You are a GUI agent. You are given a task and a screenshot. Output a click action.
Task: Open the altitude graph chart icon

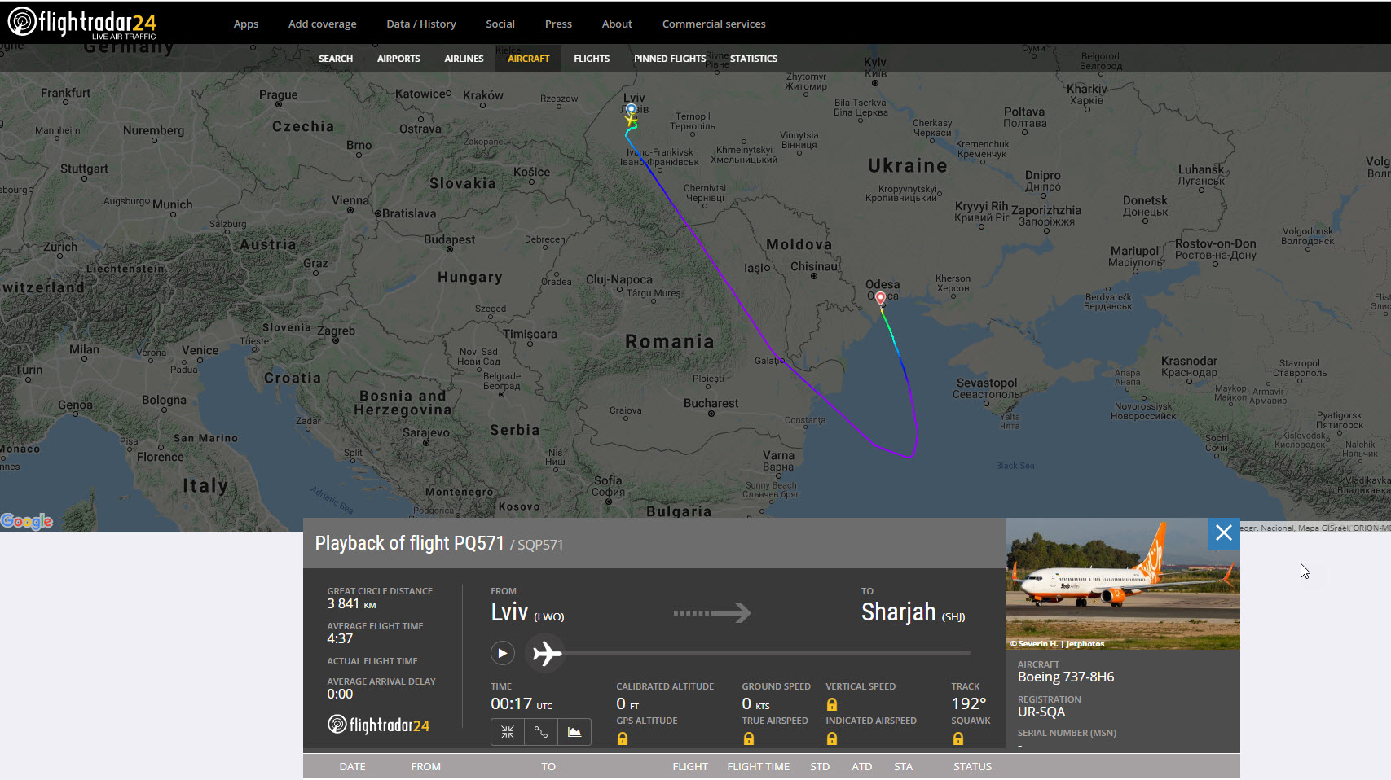574,732
